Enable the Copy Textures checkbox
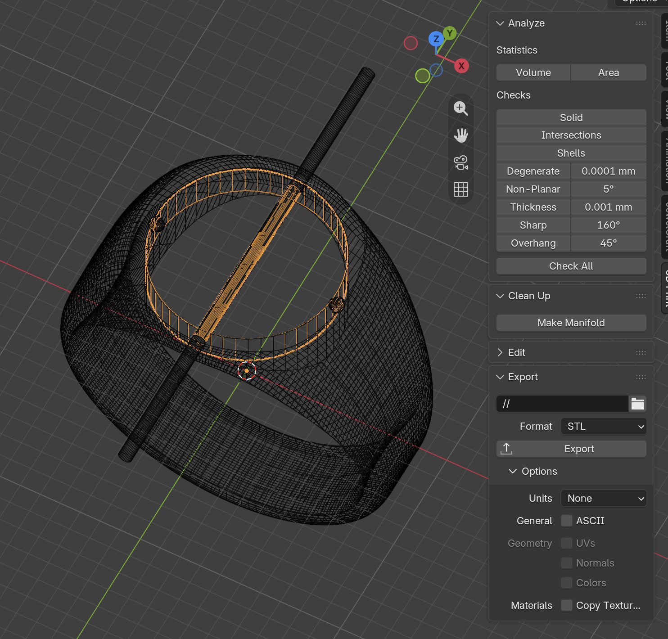The height and width of the screenshot is (639, 668). (x=567, y=605)
